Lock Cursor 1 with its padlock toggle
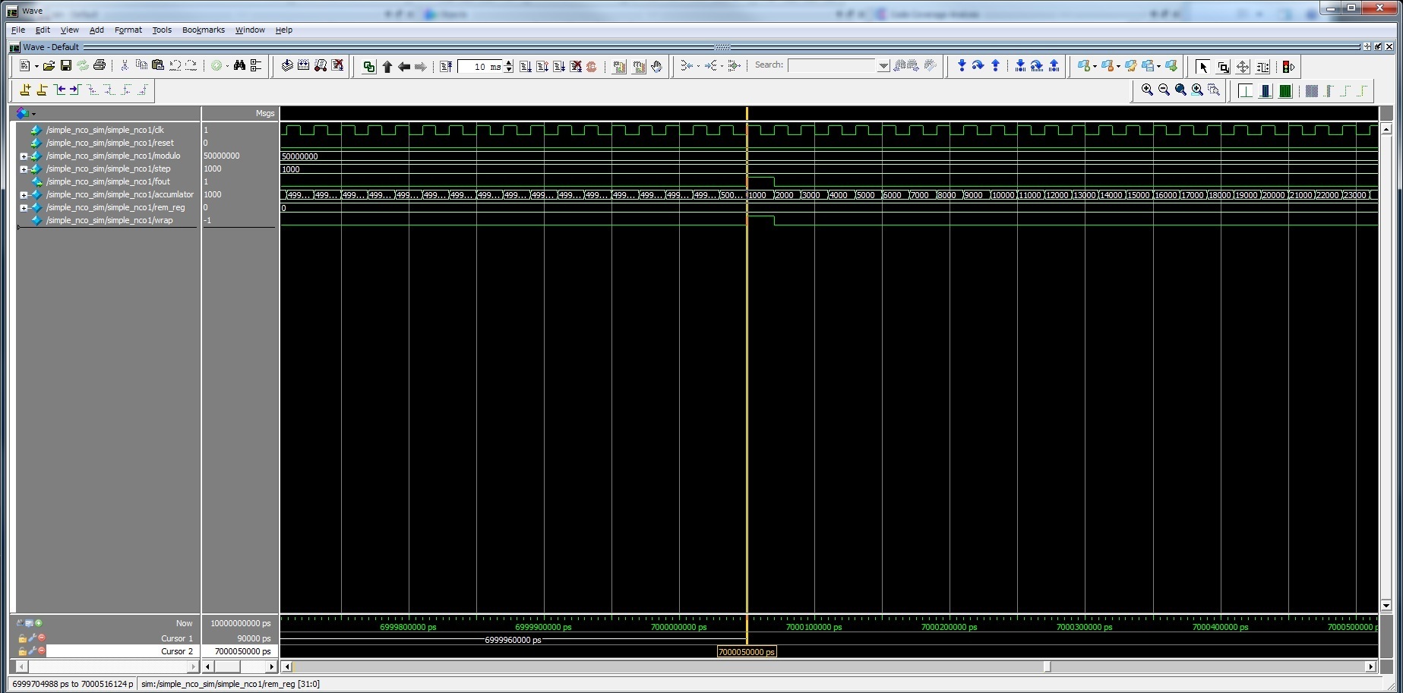Image resolution: width=1403 pixels, height=693 pixels. point(23,638)
